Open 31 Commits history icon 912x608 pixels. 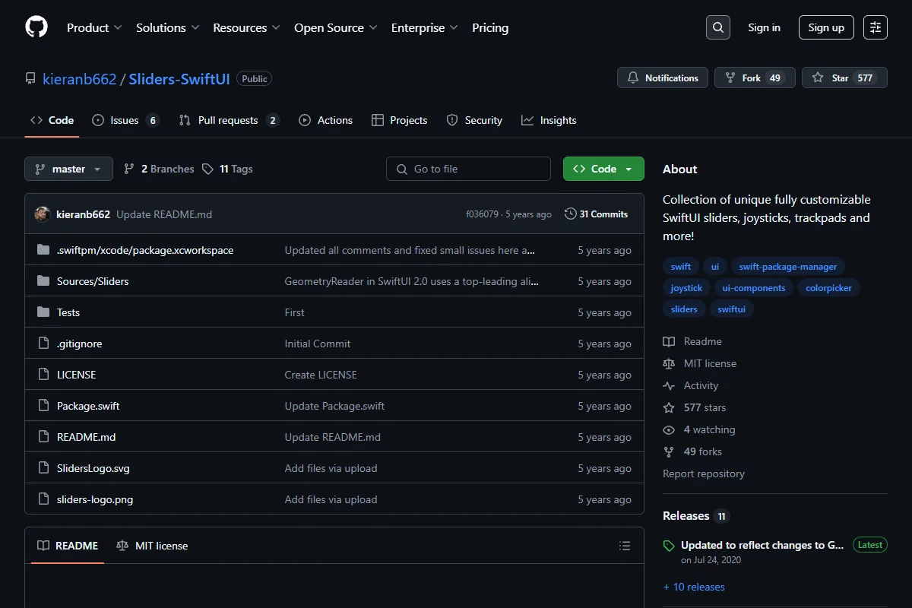tap(570, 214)
